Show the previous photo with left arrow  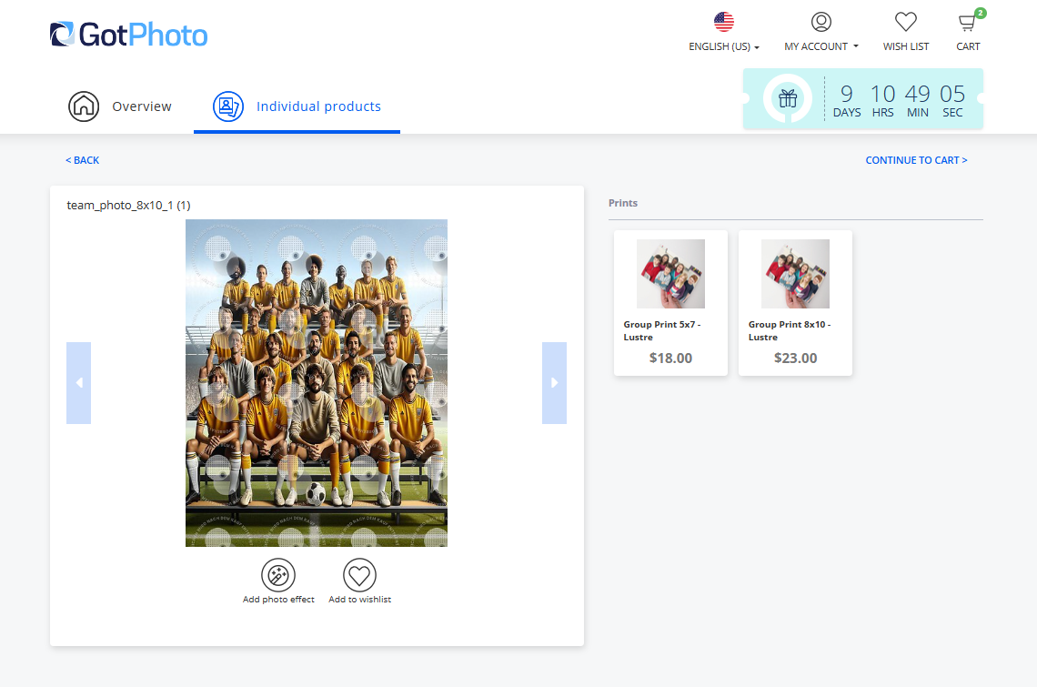tap(79, 382)
